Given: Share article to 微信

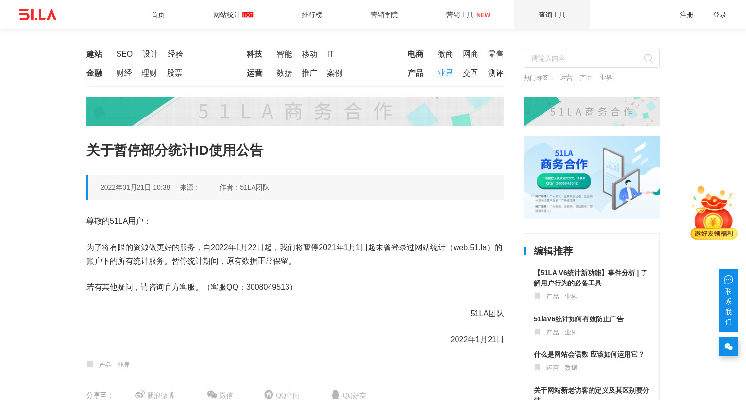Looking at the screenshot, I should [x=220, y=395].
